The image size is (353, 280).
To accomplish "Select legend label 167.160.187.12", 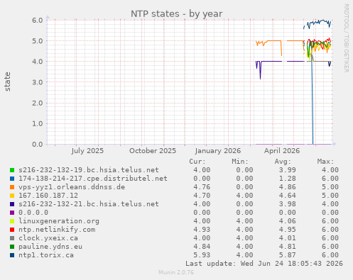I will pyautogui.click(x=48, y=196).
